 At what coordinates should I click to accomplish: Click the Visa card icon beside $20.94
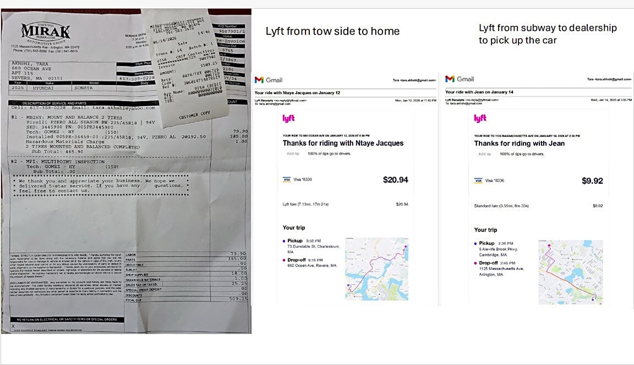(286, 180)
